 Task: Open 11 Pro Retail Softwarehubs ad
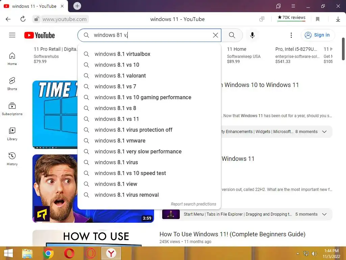point(55,55)
